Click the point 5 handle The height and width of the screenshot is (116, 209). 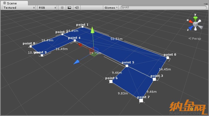pos(127,66)
